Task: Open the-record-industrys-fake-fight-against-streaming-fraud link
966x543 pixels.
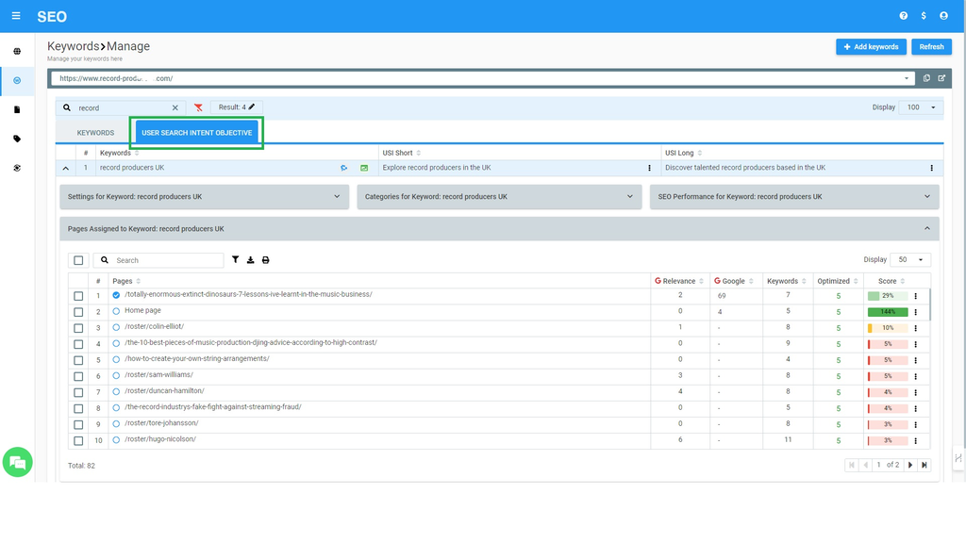Action: tap(213, 407)
